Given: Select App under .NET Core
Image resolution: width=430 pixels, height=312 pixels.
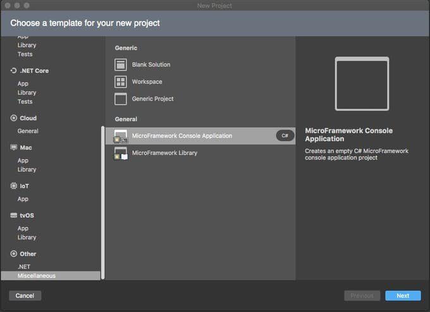Looking at the screenshot, I should pos(23,83).
